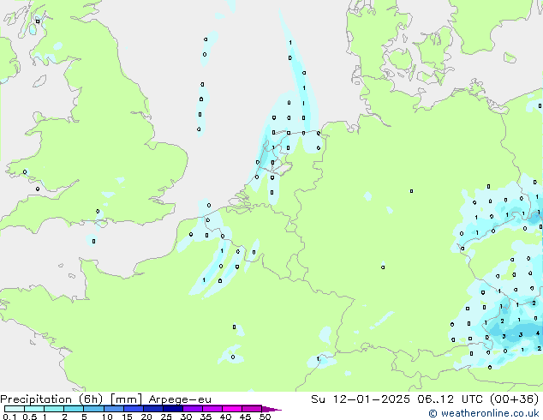Viewport: 543px width, 420px height.
Task: Click the 'Precipitation (6h) [mm]' title text
Action: [71, 399]
